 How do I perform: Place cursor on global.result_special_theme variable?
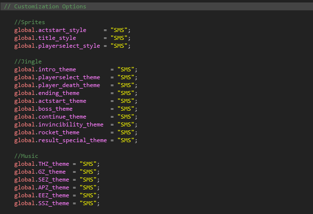point(60,141)
